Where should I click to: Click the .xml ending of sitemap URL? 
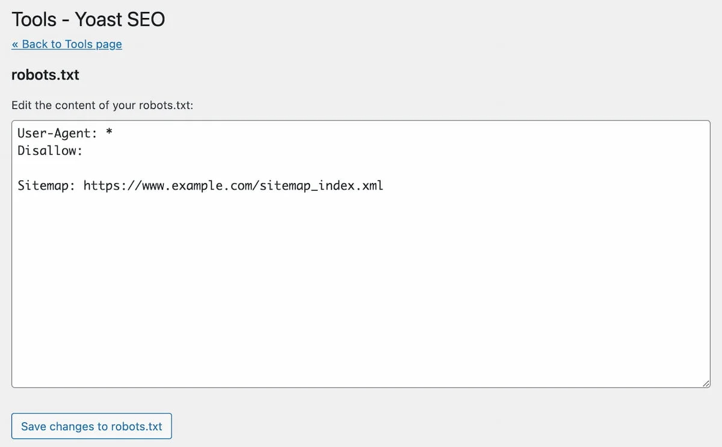[371, 185]
